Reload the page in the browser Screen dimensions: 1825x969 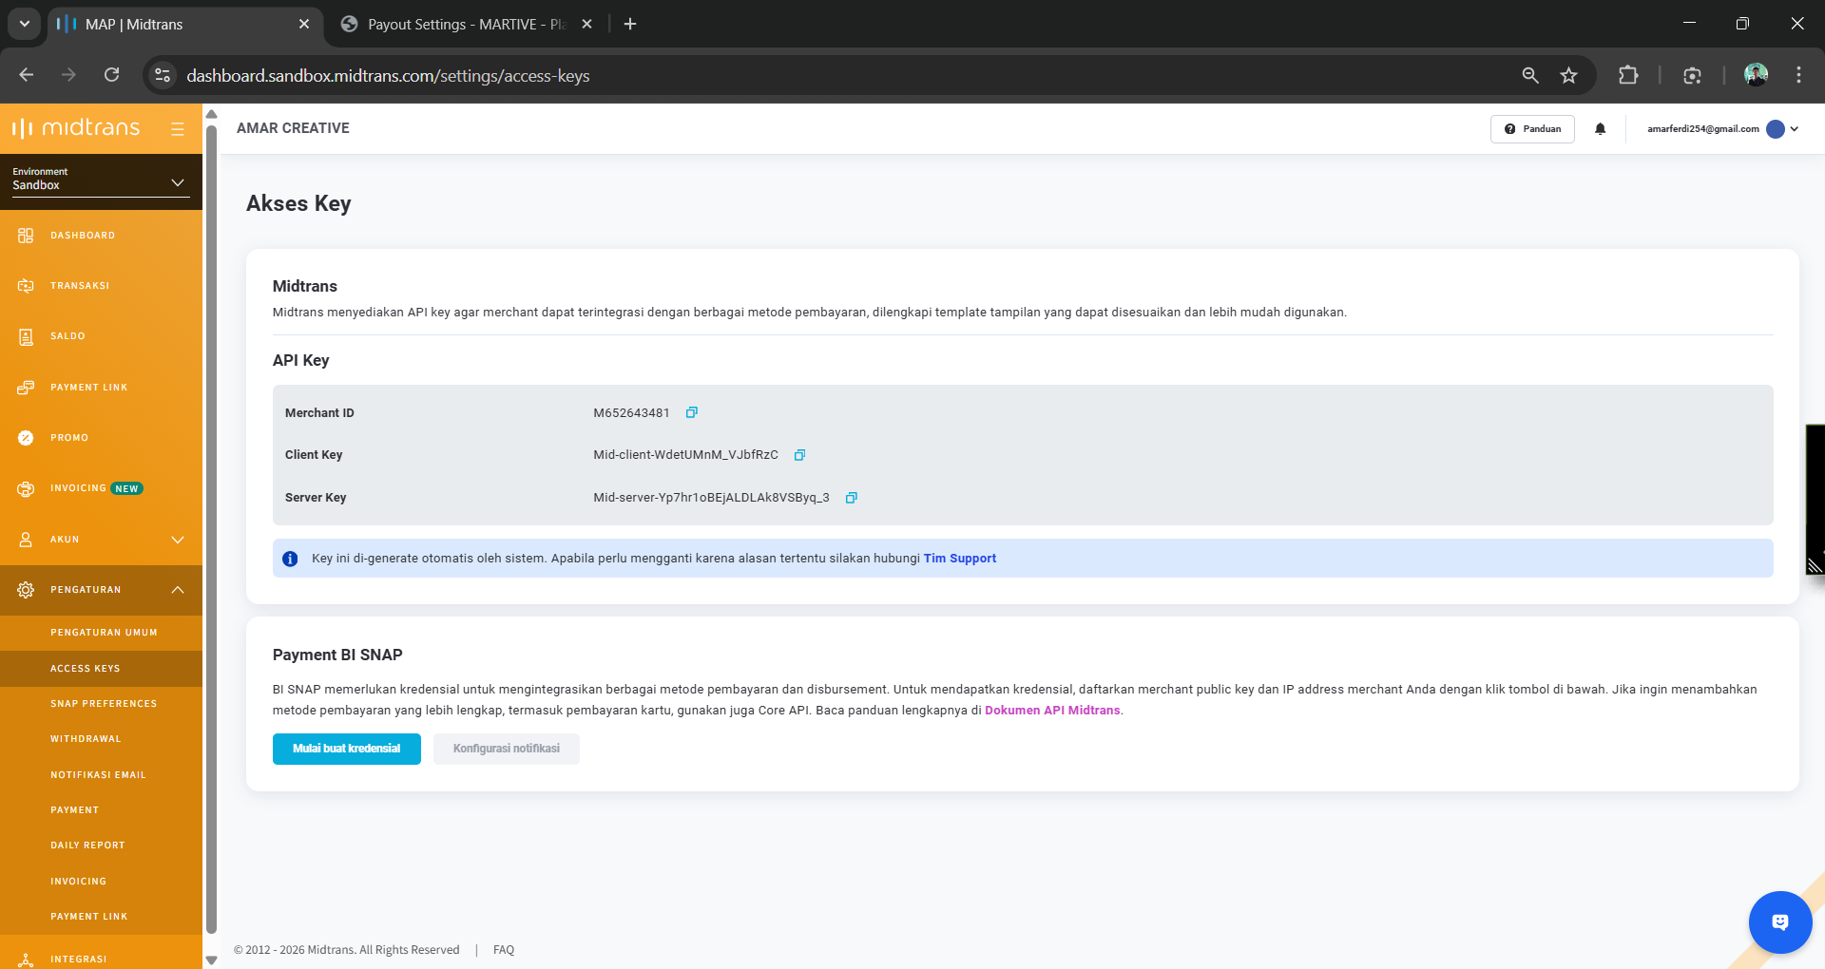112,75
